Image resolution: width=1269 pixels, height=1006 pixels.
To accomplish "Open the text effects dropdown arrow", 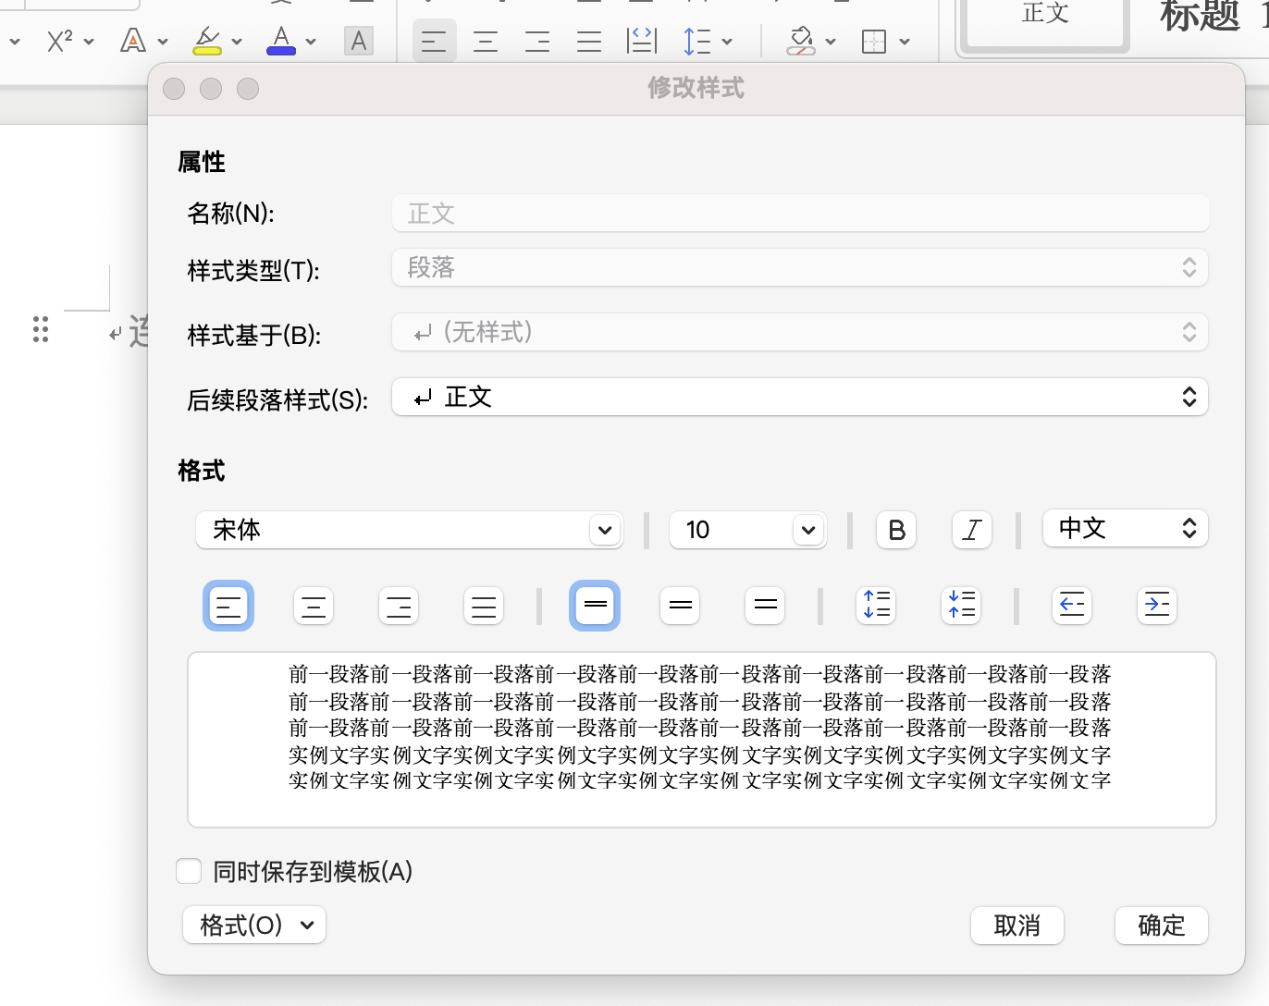I will (163, 43).
